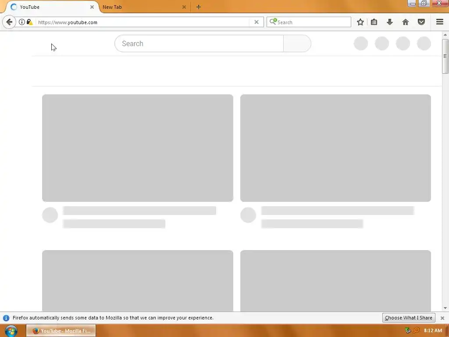Click the green tray icon beside the clock
This screenshot has height=337, width=449.
coord(408,330)
